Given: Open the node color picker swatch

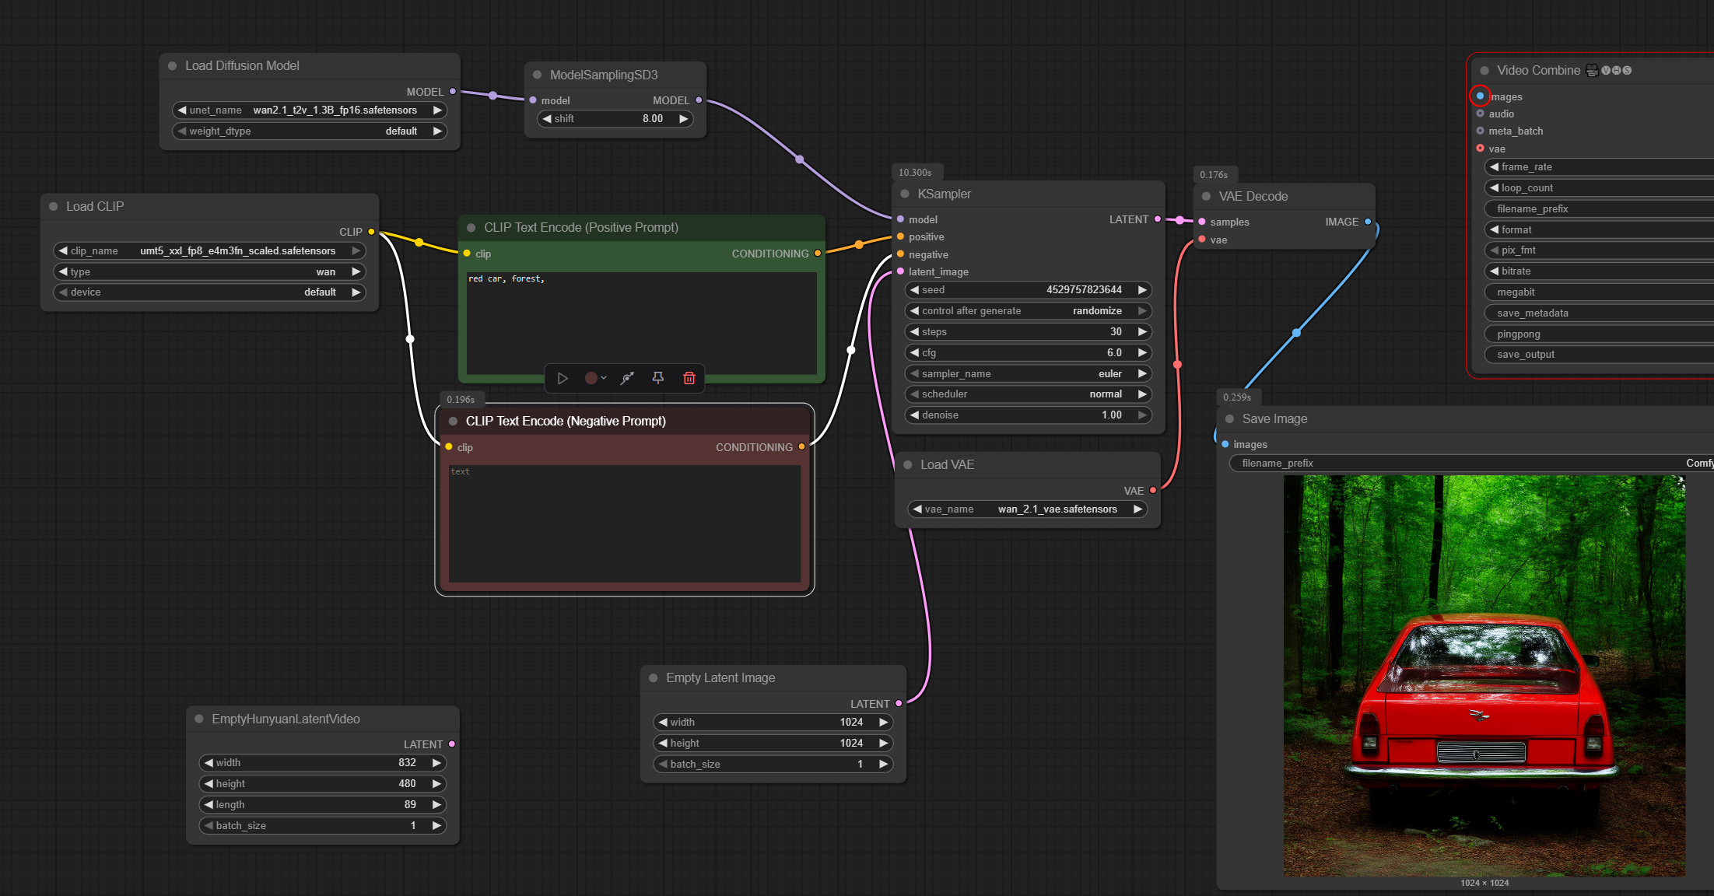Looking at the screenshot, I should pyautogui.click(x=591, y=378).
